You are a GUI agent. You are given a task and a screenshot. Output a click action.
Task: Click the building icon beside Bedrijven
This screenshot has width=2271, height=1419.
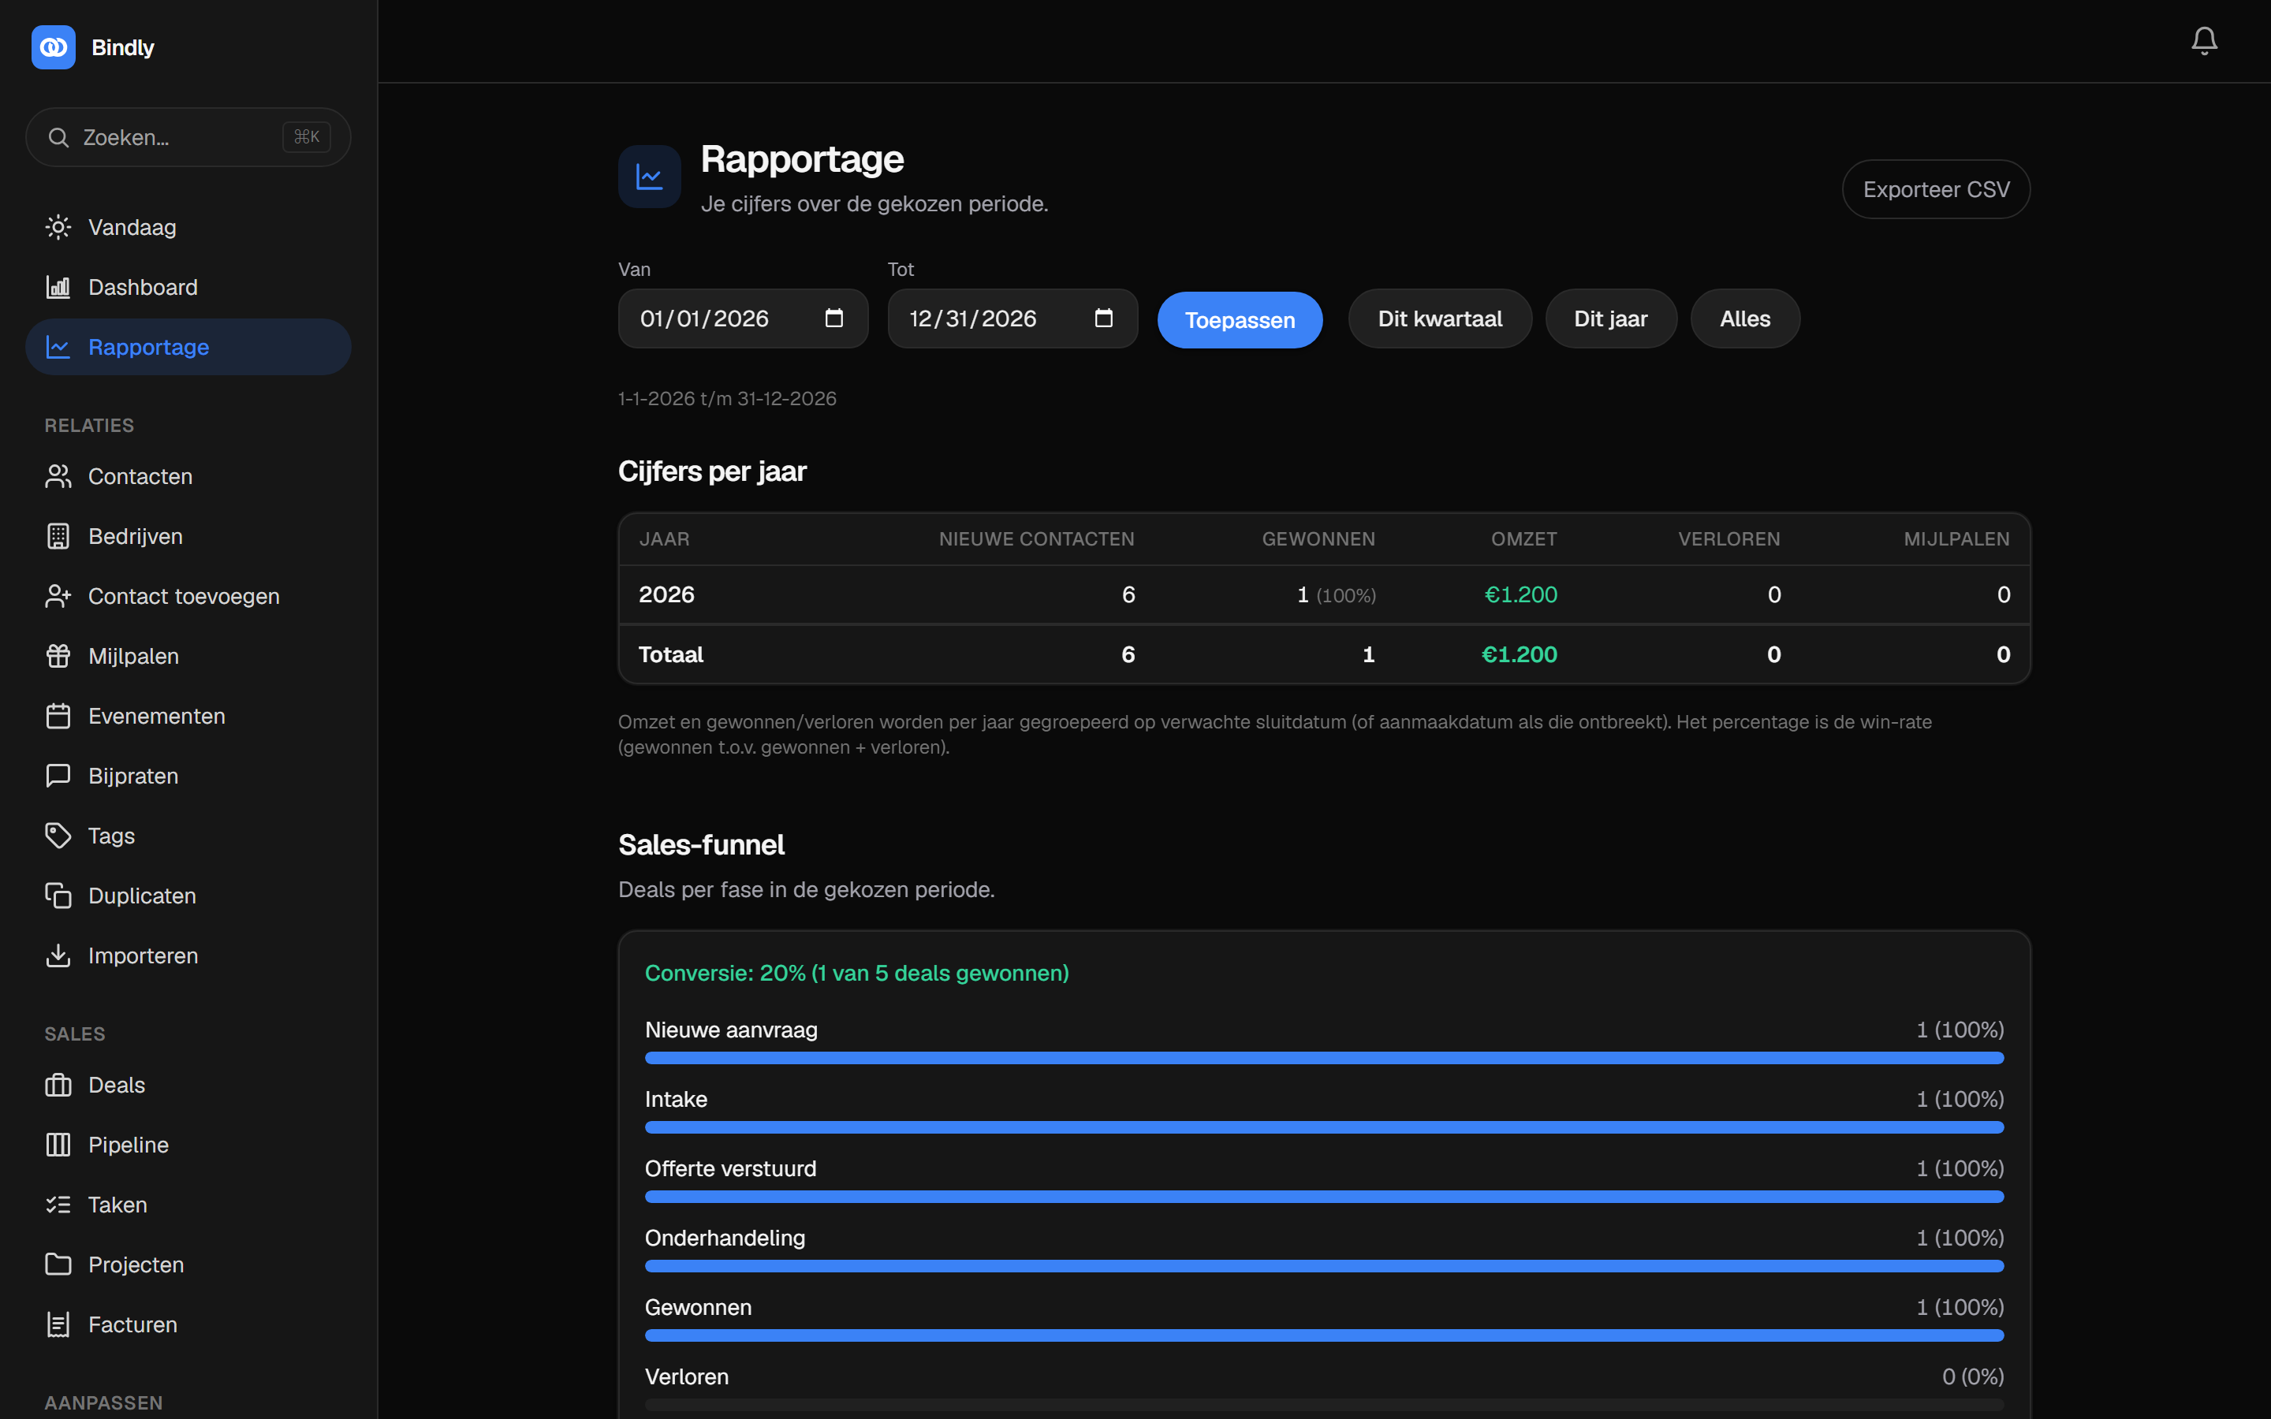(x=58, y=537)
